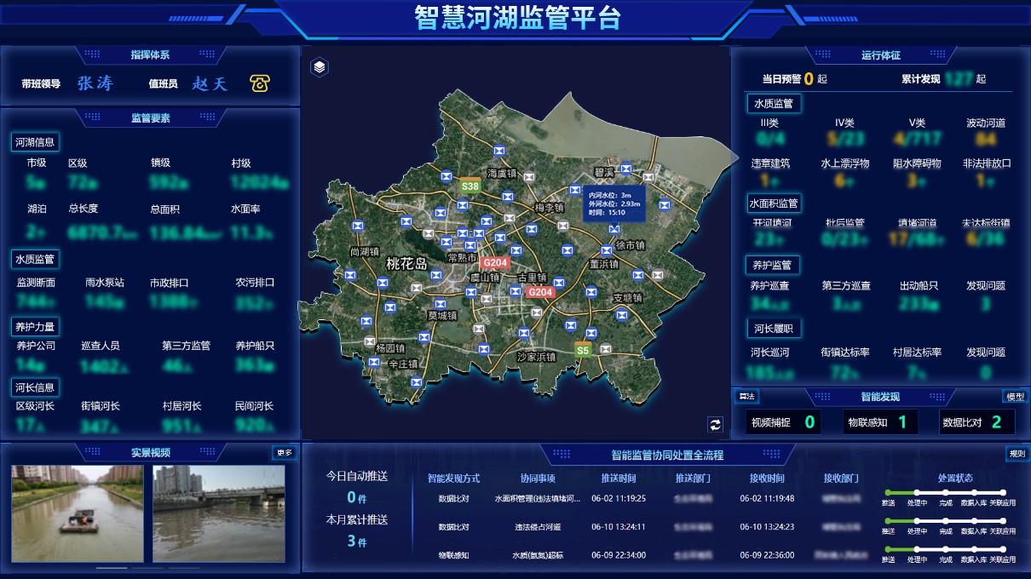This screenshot has width=1031, height=579.
Task: Expand the 养护力量 section
Action: point(35,325)
